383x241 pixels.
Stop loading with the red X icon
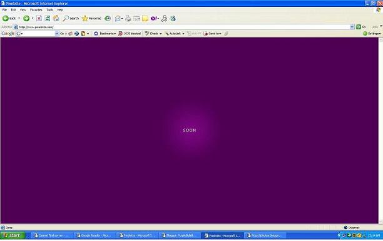39,18
